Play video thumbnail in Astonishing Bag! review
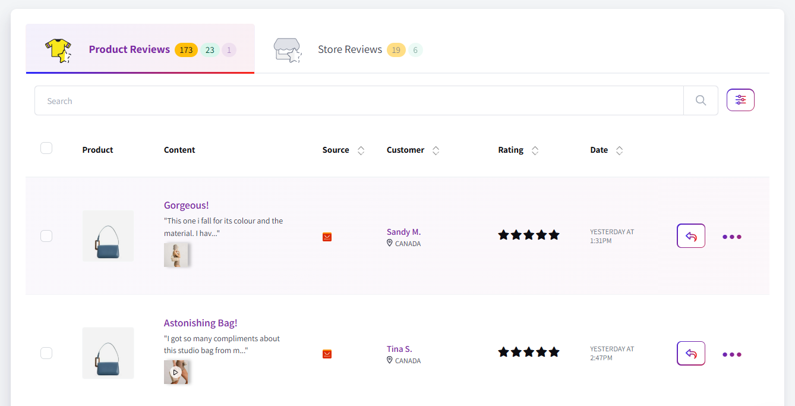This screenshot has height=406, width=795. 175,372
